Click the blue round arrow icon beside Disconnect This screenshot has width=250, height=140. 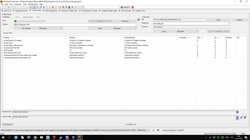(139, 19)
